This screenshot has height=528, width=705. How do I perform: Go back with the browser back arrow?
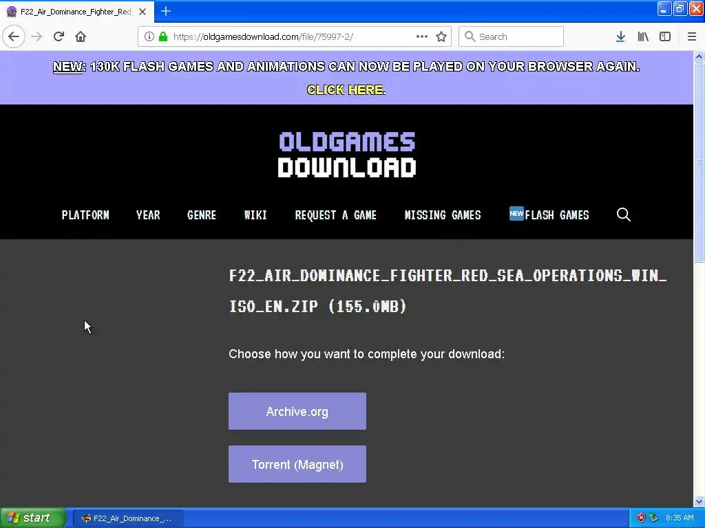click(x=14, y=36)
